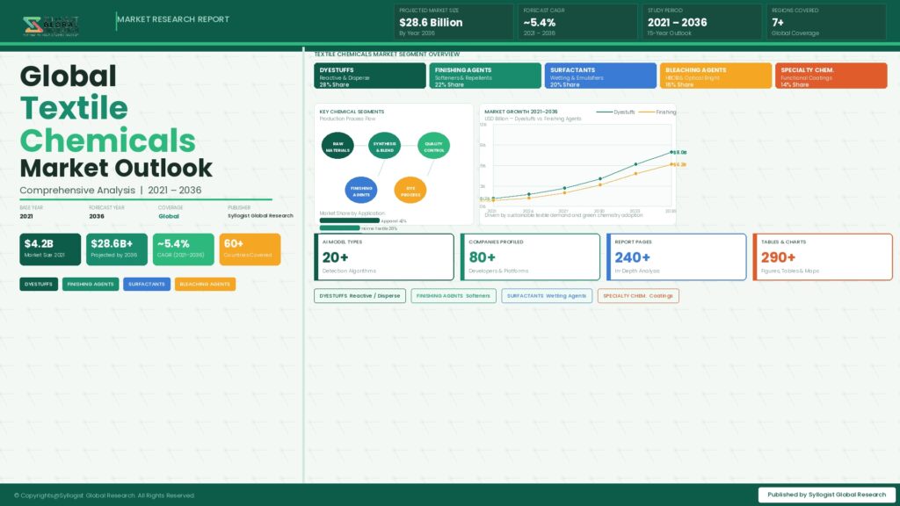Screen dimensions: 900x506
Task: Select the Raw Materials circle node
Action: point(337,147)
